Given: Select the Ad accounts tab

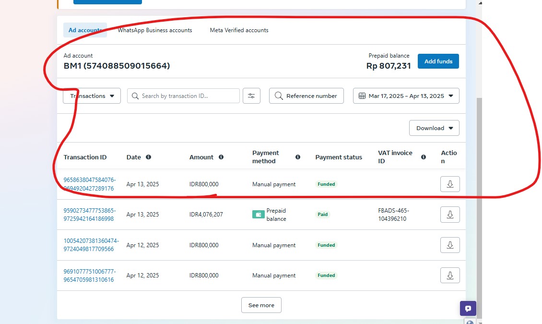Looking at the screenshot, I should [x=85, y=30].
